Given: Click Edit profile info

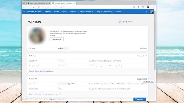Looking at the screenshot, I should click(143, 56).
